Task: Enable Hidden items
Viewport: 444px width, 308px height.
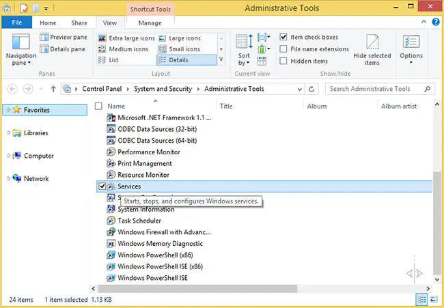Action: 283,61
